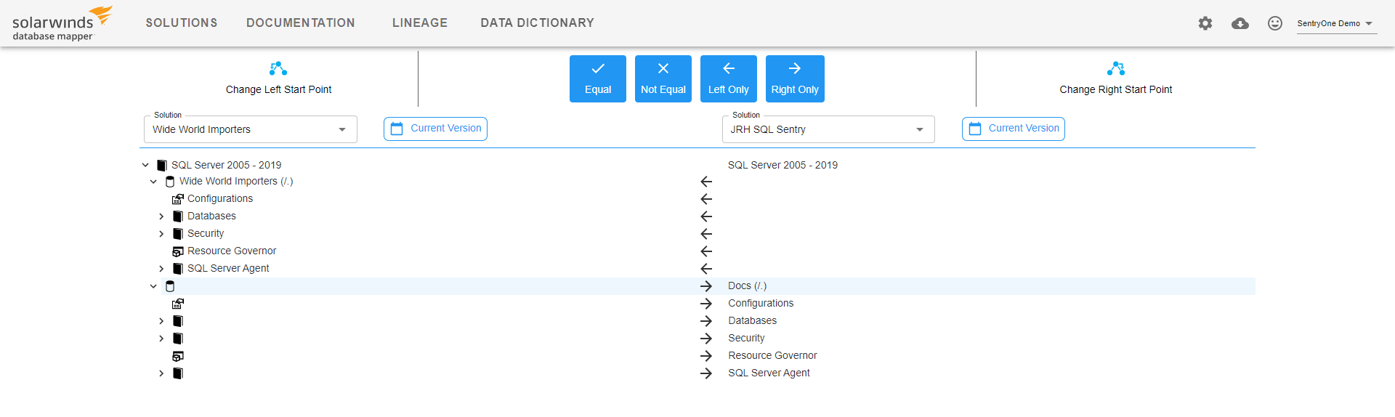Viewport: 1395px width, 417px height.
Task: Select the Docs (/.) row on the right
Action: tap(747, 286)
